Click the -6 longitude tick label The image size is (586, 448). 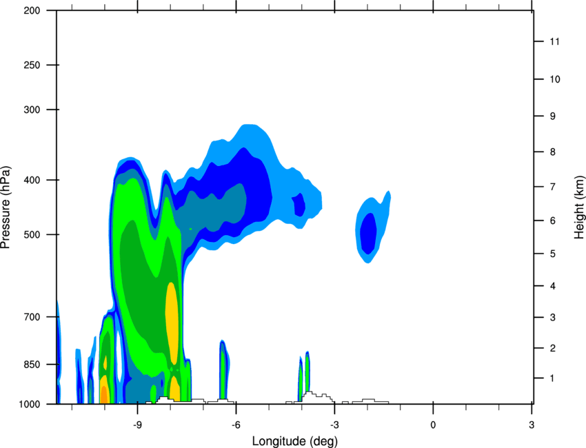click(236, 425)
